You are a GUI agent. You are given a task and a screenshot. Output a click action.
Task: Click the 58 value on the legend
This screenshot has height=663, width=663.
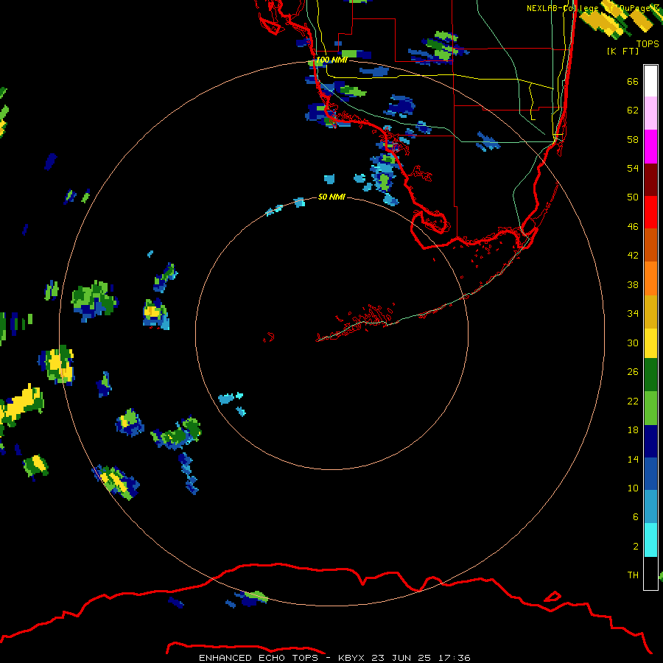pos(633,139)
